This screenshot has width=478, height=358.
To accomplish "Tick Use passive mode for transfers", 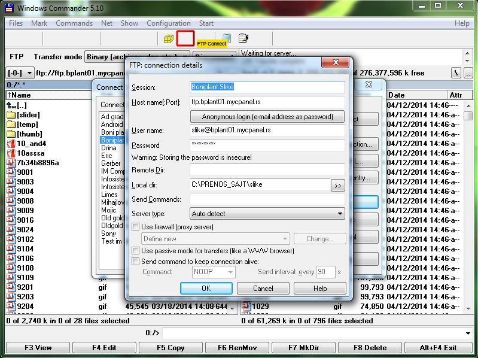I will (x=135, y=251).
